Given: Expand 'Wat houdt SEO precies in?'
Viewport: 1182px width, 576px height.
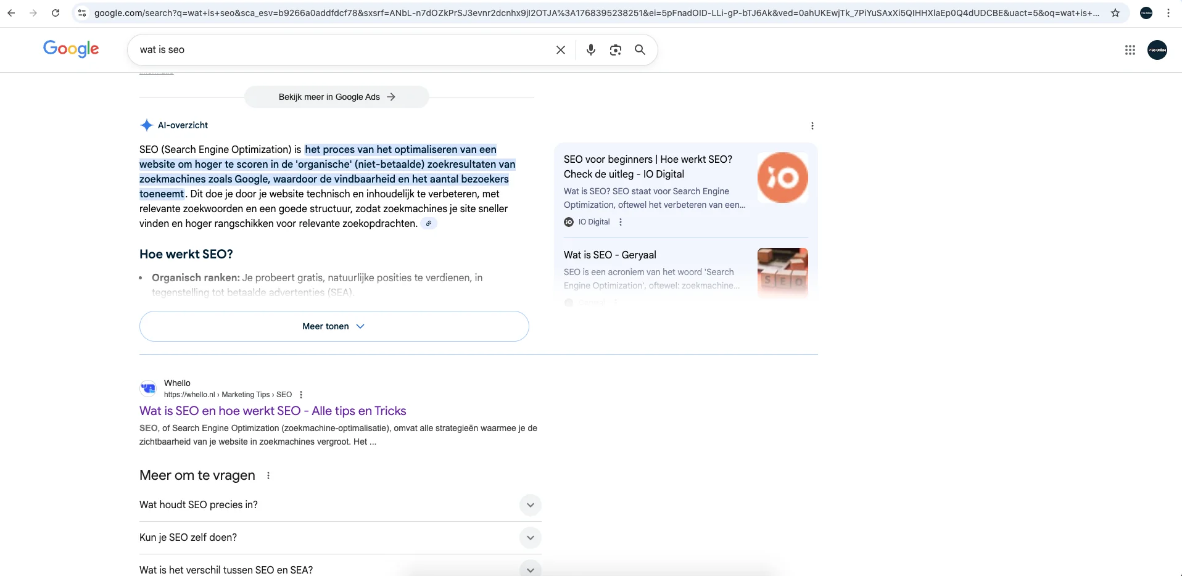Looking at the screenshot, I should coord(530,505).
